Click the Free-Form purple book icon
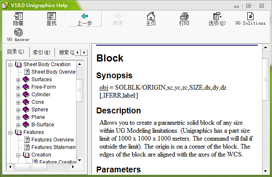This screenshot has width=272, height=177. pyautogui.click(x=26, y=87)
